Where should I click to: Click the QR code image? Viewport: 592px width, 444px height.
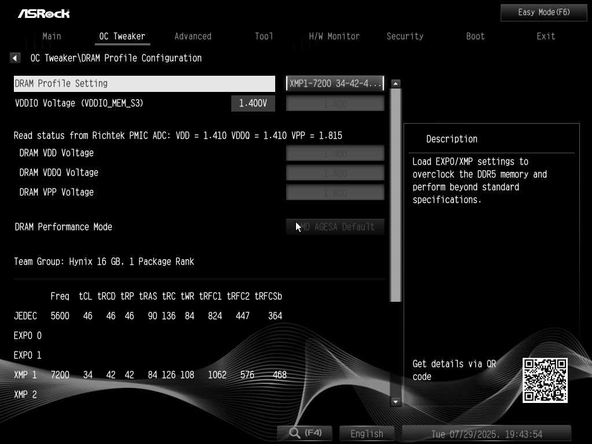click(x=545, y=380)
